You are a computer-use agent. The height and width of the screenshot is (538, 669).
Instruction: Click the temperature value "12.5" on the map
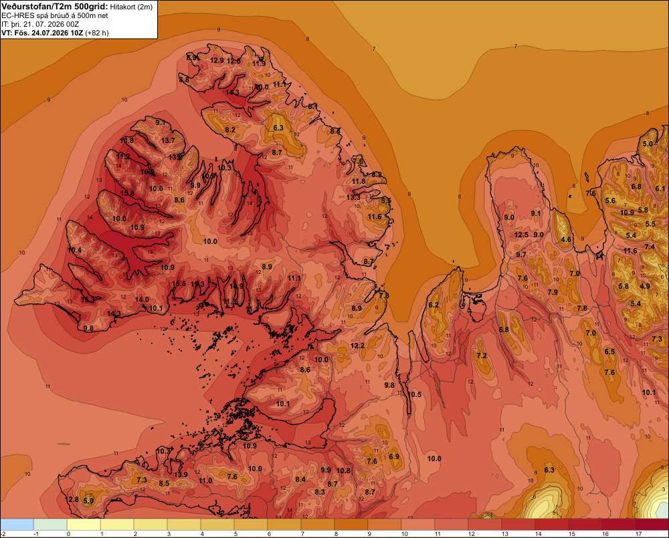tap(521, 235)
